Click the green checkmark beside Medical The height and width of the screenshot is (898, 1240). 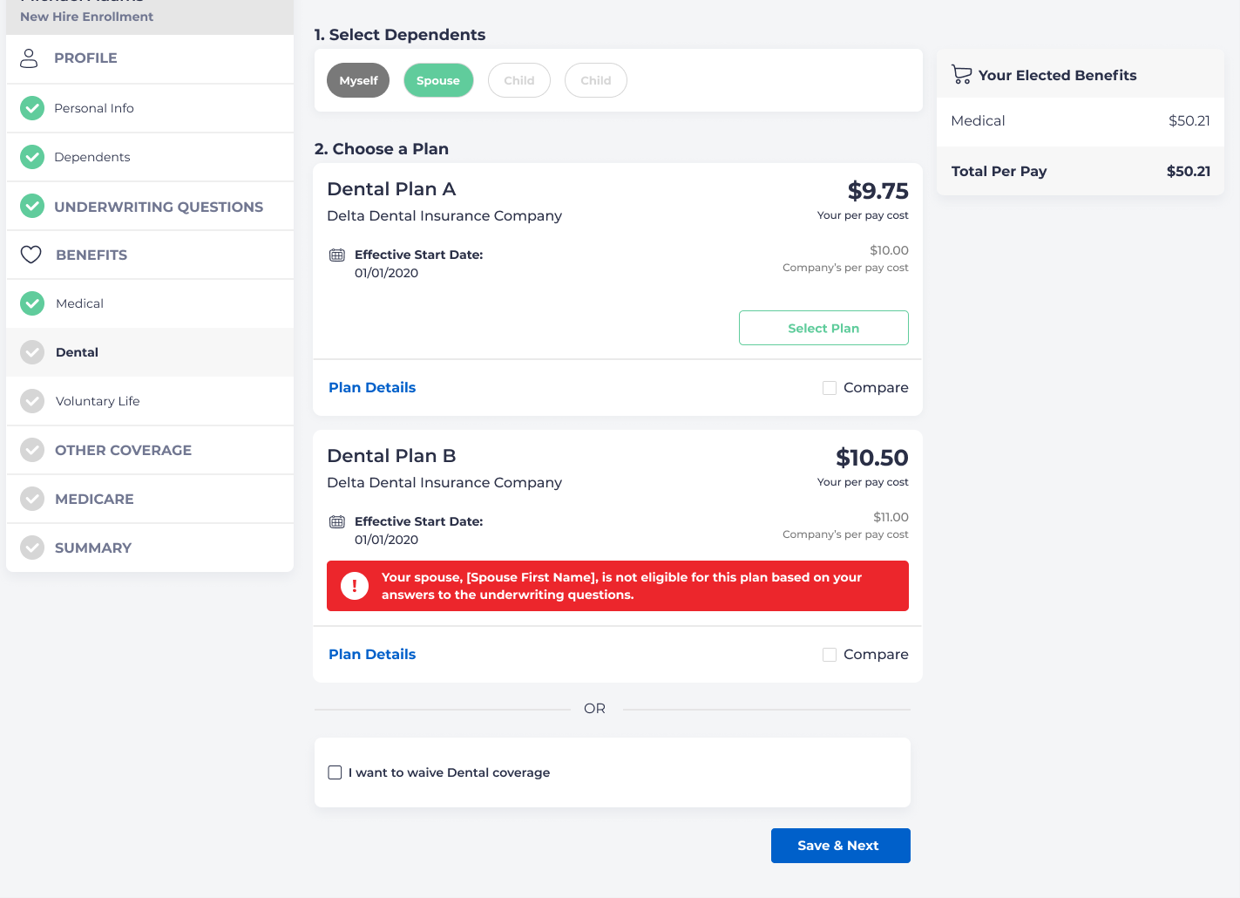32,303
